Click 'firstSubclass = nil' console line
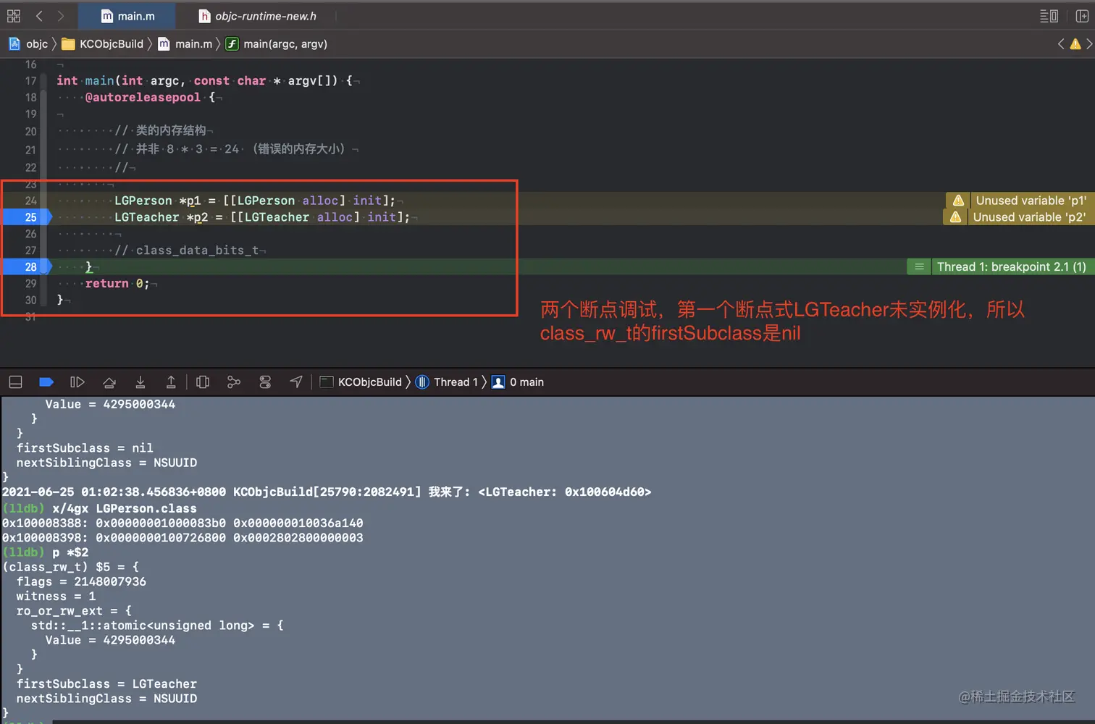Viewport: 1095px width, 724px height. pyautogui.click(x=85, y=447)
